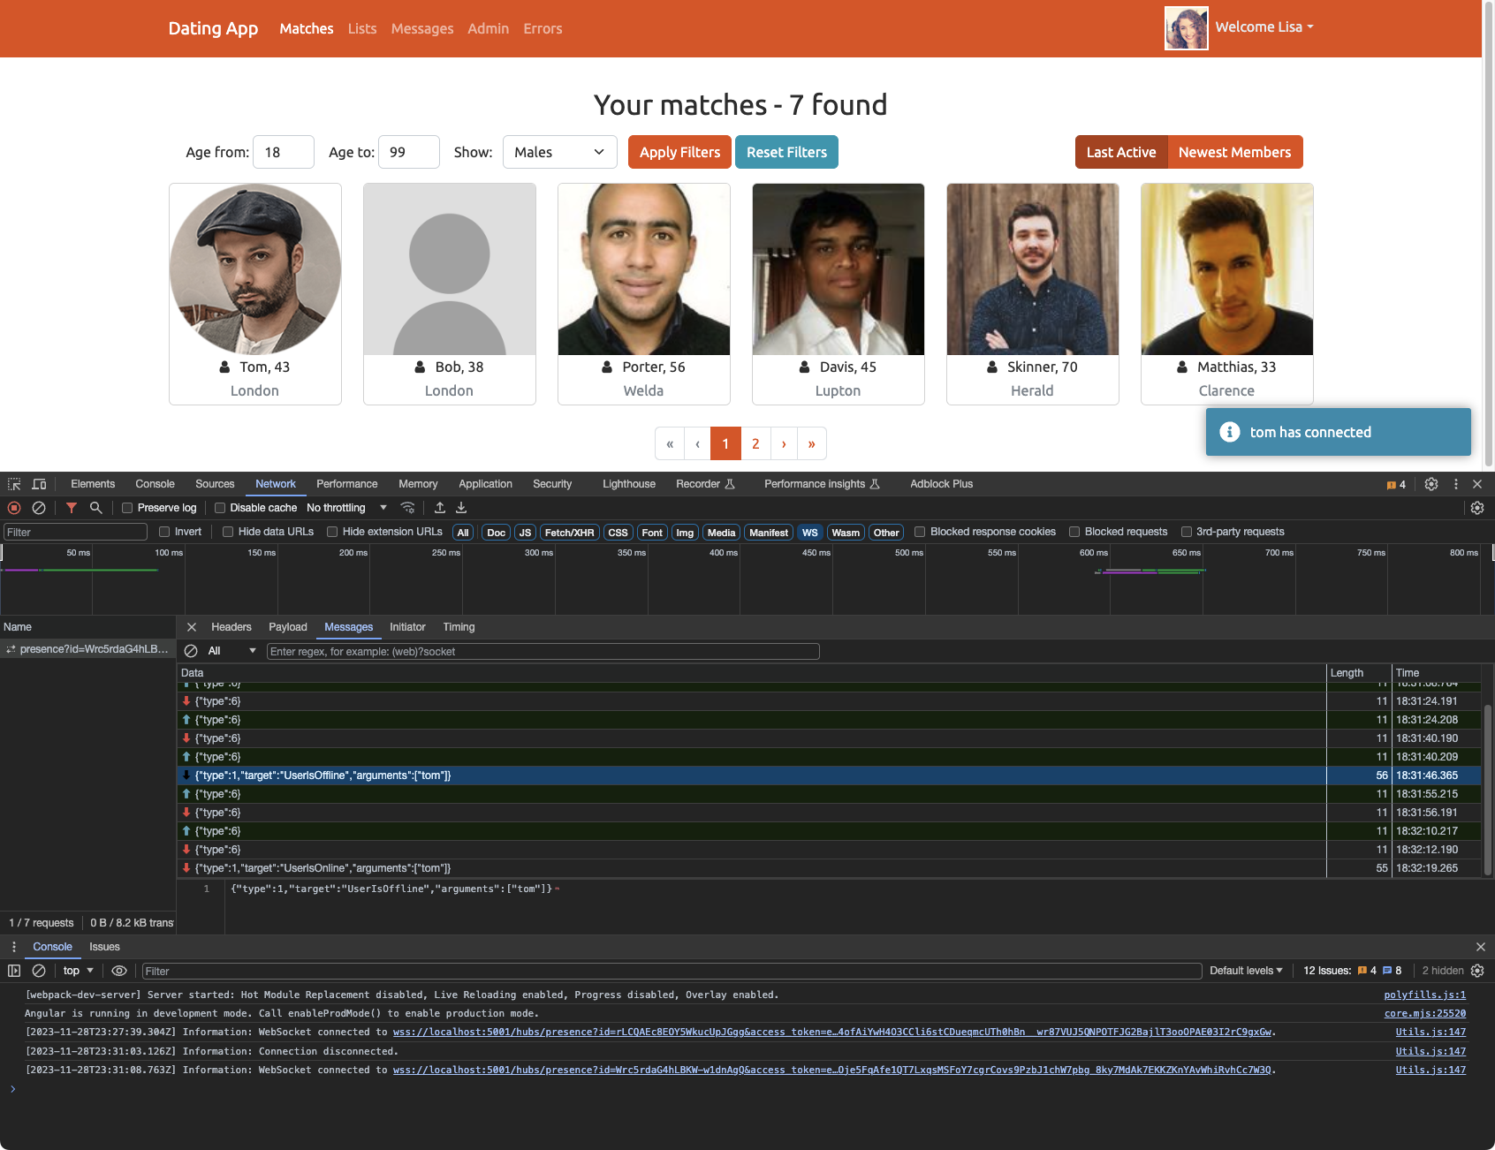Click info icon in toast notification
The width and height of the screenshot is (1495, 1150).
[x=1230, y=432]
